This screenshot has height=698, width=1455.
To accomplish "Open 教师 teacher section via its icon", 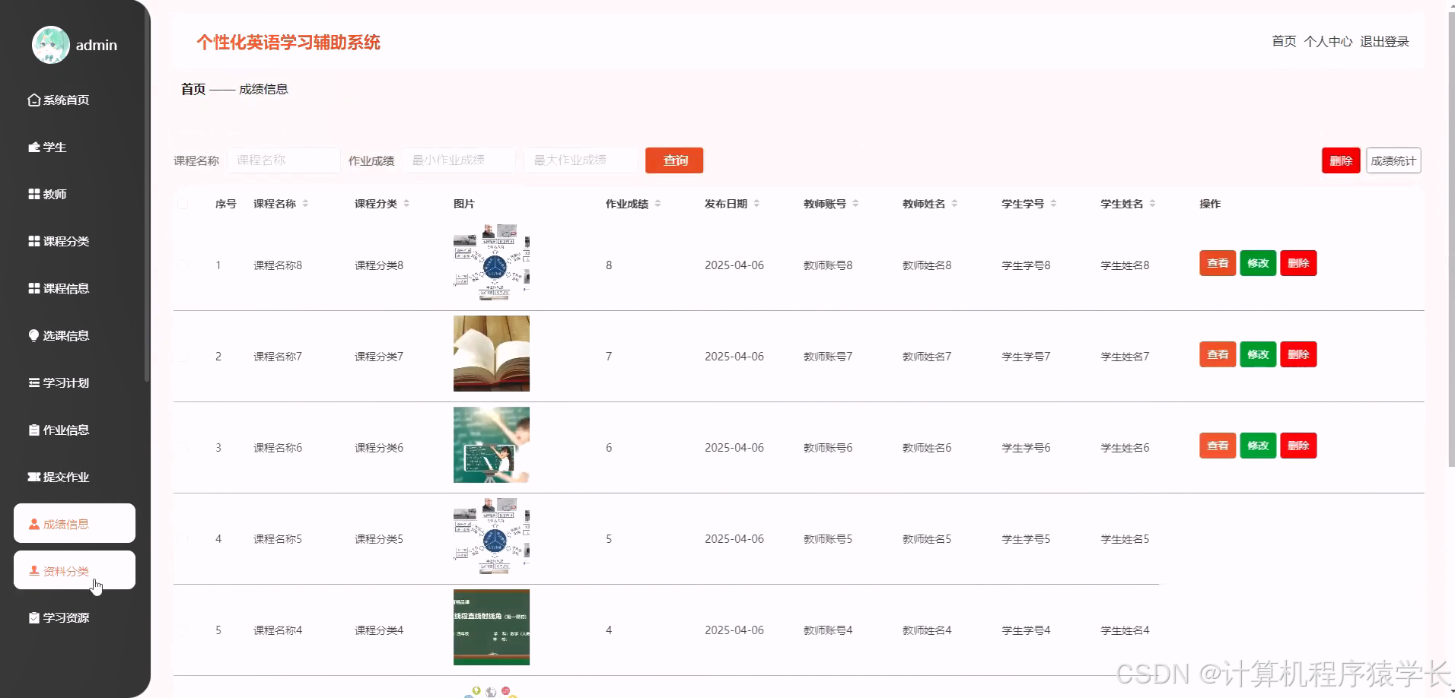I will (33, 194).
